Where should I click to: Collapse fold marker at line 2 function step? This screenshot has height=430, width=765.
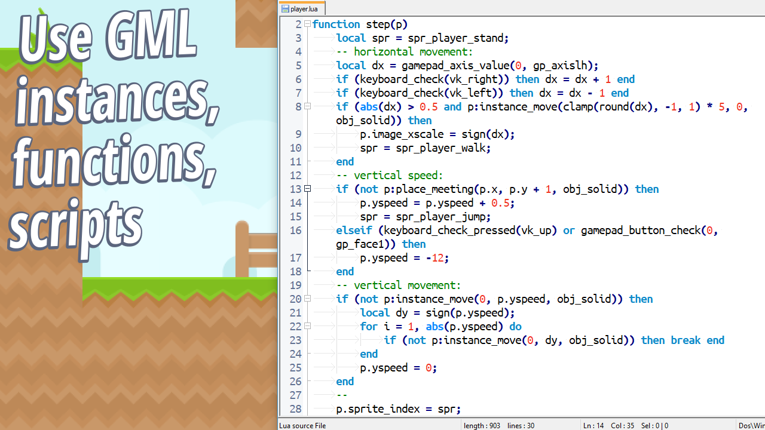coord(308,24)
